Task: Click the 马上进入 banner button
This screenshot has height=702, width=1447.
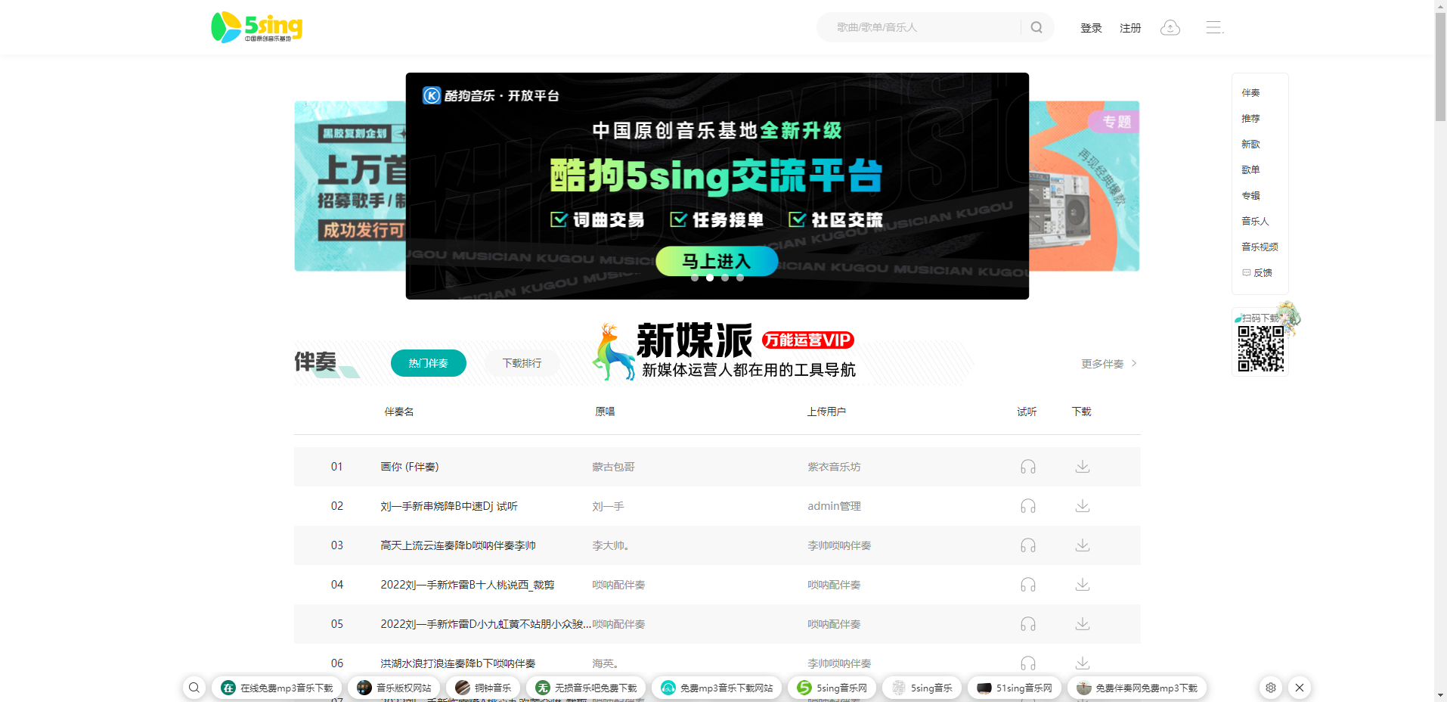Action: [x=717, y=261]
